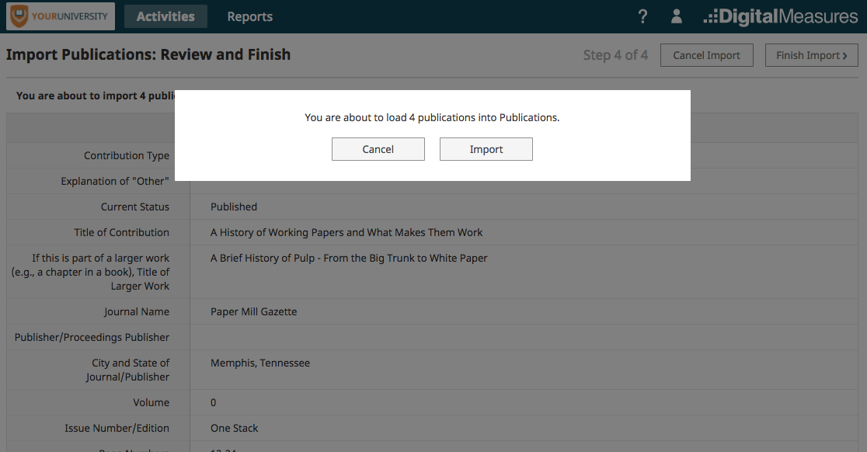The image size is (867, 452).
Task: Click the City and State of Journal/Publisher label
Action: (x=127, y=370)
